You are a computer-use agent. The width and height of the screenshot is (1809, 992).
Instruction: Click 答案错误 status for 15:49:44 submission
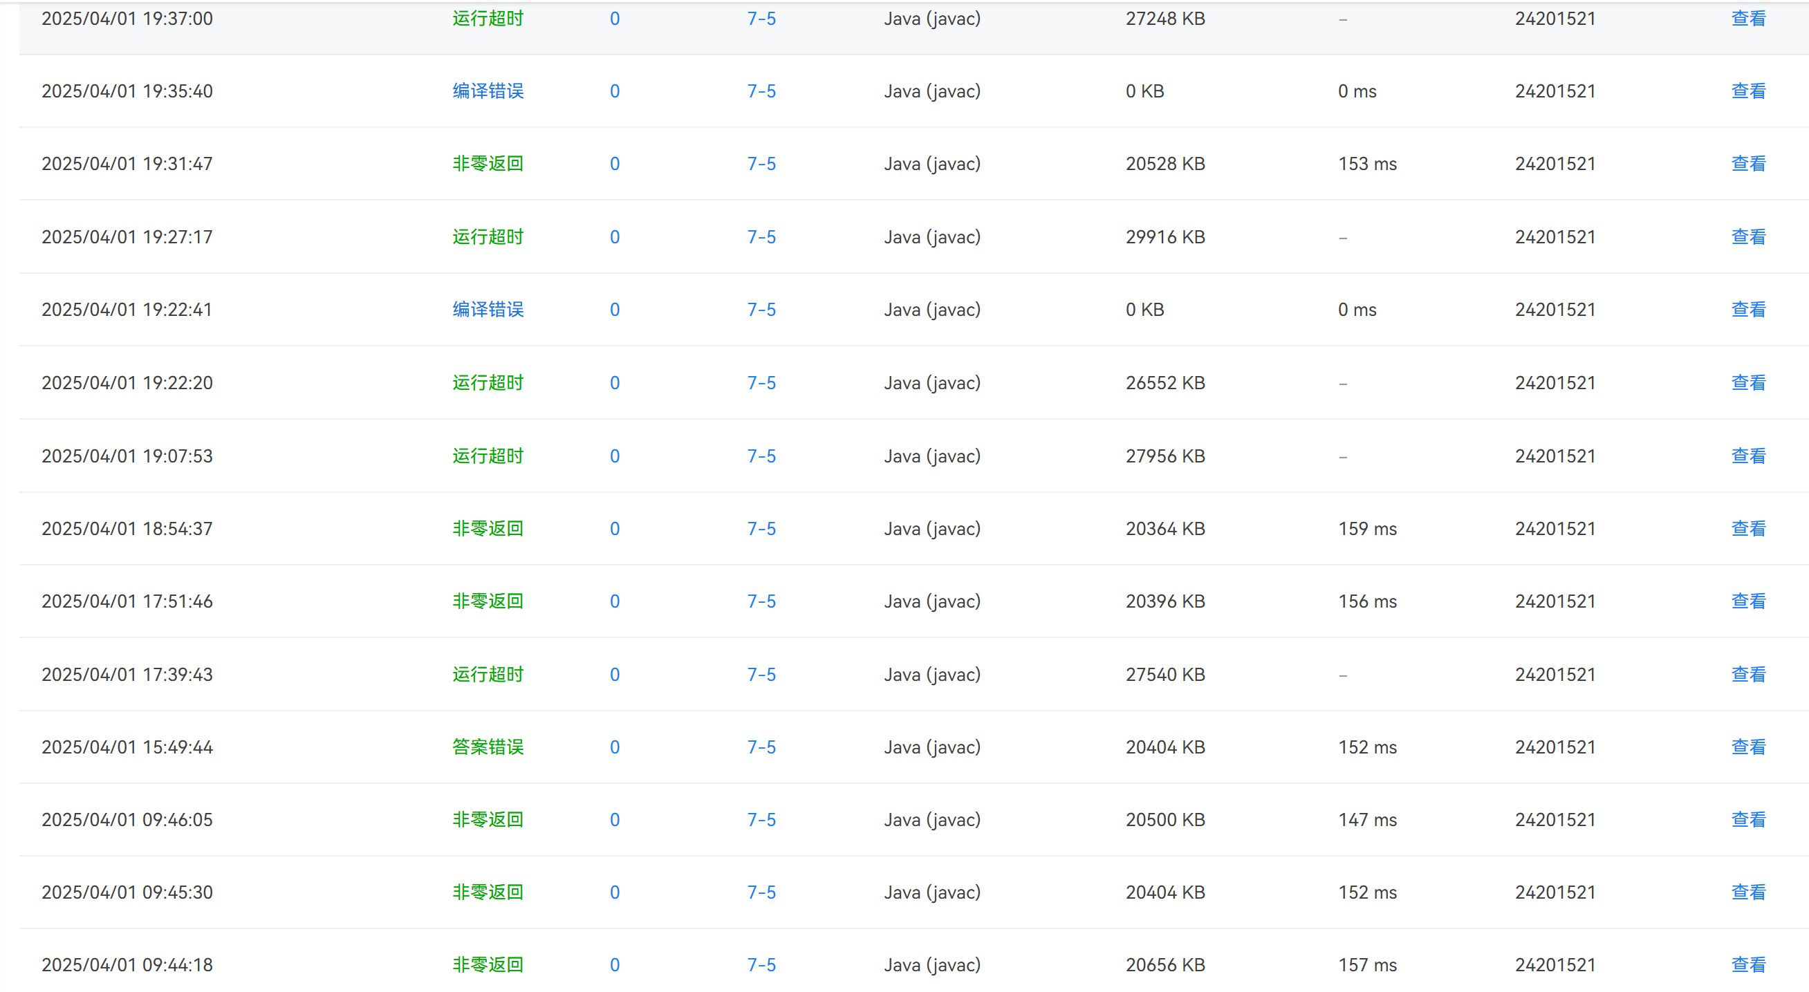pyautogui.click(x=488, y=747)
